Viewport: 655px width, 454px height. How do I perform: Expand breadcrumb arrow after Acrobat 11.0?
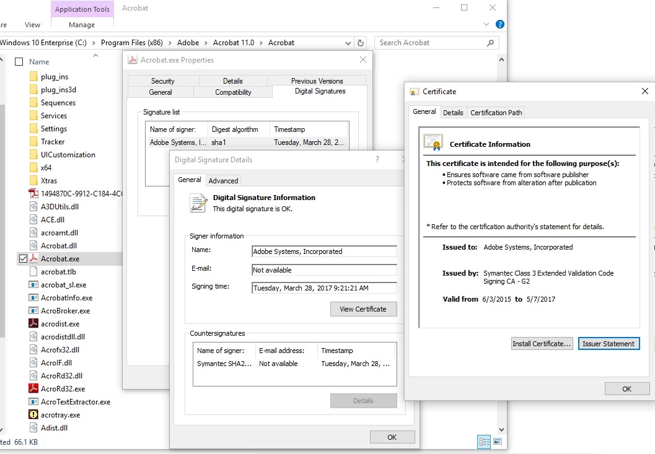(x=261, y=43)
